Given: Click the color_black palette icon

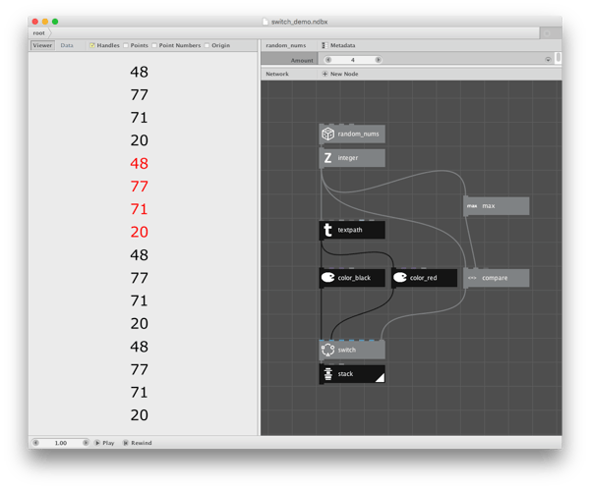Looking at the screenshot, I should tap(327, 277).
